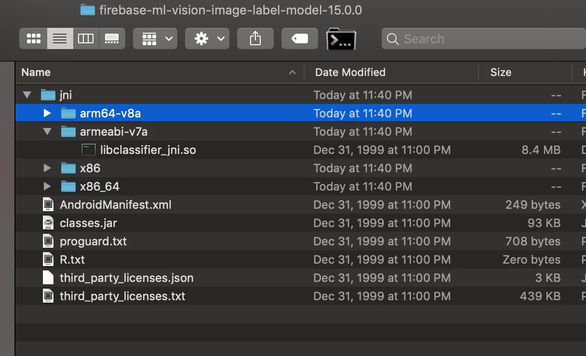Viewport: 586px width, 356px height.
Task: Sort by the Size column header
Action: (501, 72)
